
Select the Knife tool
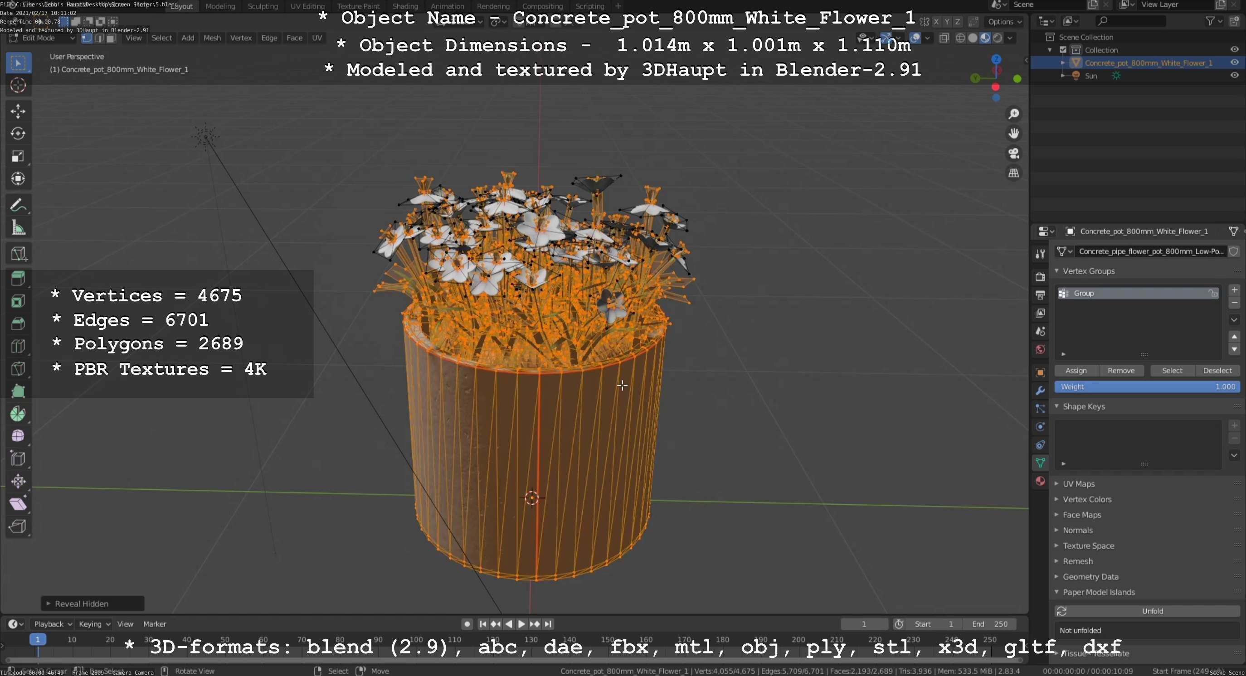(19, 369)
